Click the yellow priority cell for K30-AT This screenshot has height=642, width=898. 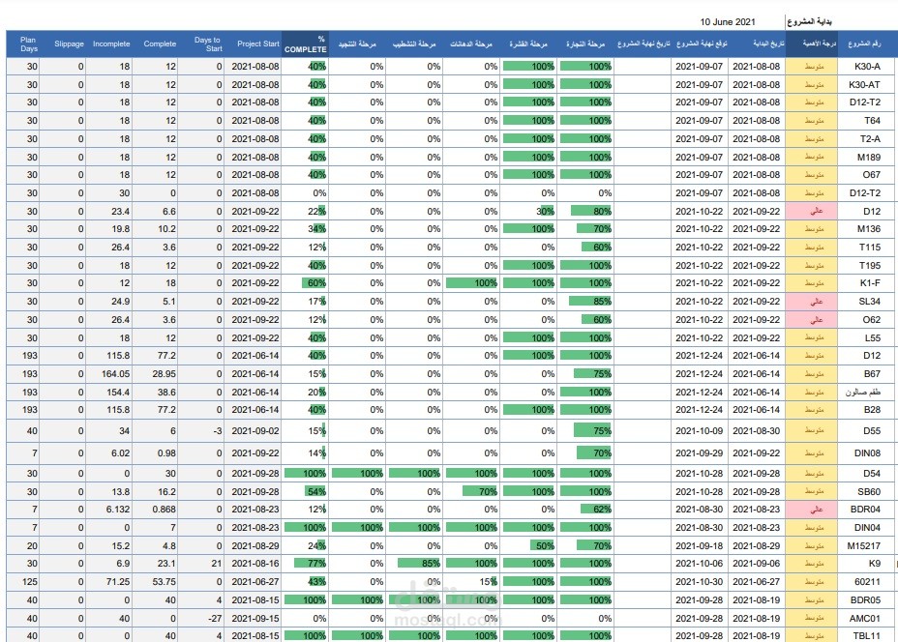click(812, 85)
